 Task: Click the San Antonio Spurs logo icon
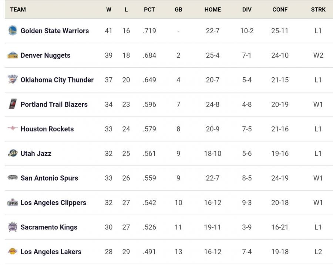[13, 178]
